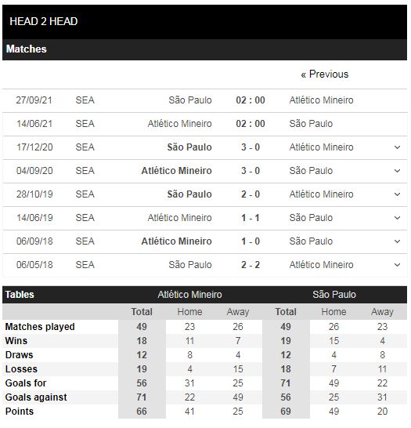Click Atlético Mineiro heading in Tables
Viewport: 411px width, 428px height.
(x=189, y=295)
